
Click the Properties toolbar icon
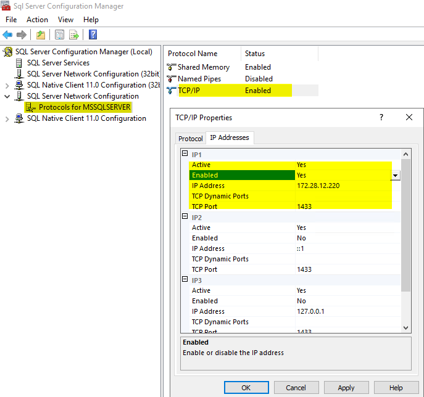tap(60, 35)
